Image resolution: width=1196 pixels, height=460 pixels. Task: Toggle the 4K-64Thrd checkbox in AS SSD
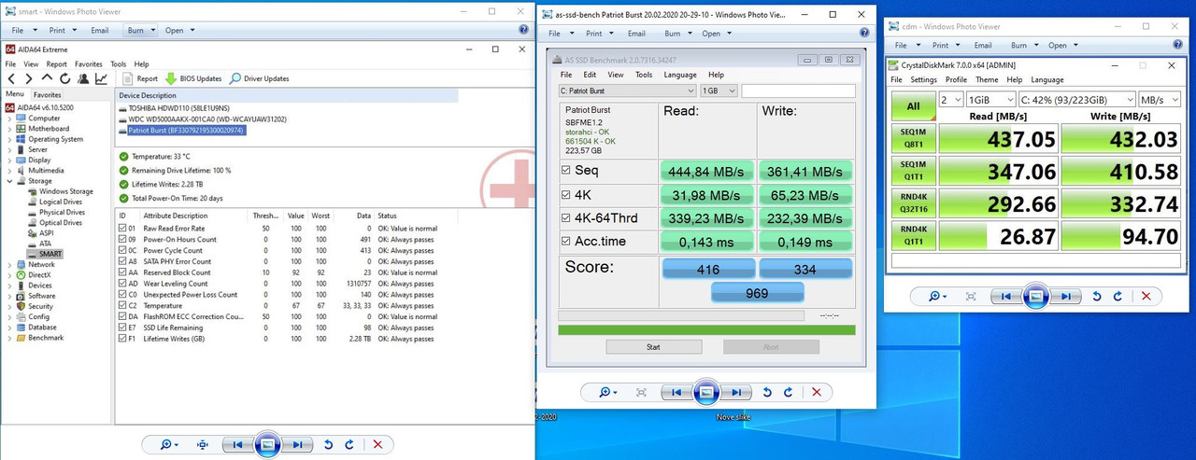(566, 218)
